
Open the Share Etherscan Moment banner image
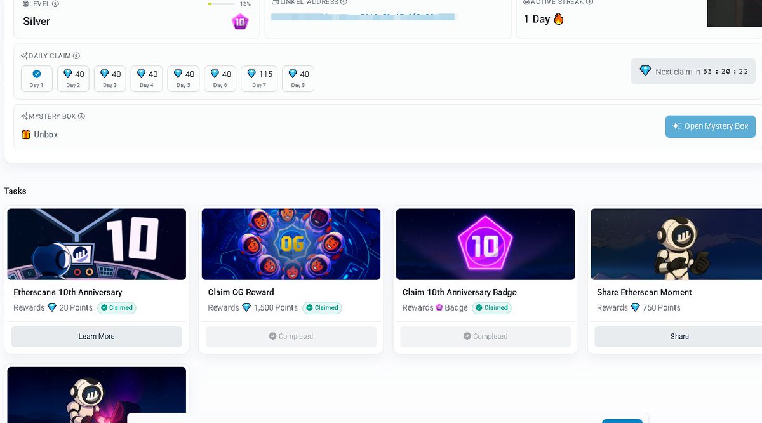point(676,245)
